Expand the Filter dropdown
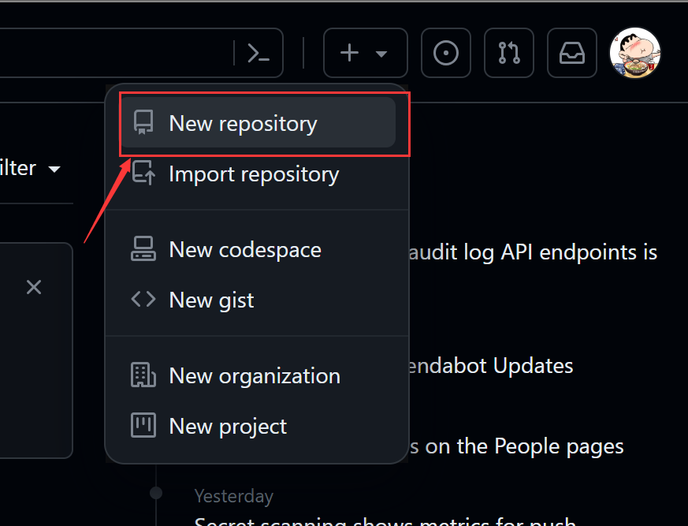The width and height of the screenshot is (688, 526). [30, 168]
